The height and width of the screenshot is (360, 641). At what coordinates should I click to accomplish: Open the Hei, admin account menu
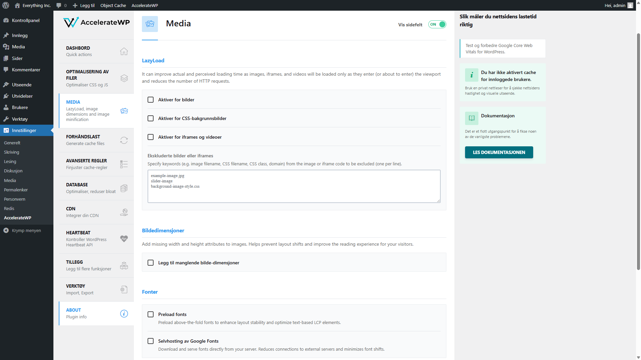619,5
